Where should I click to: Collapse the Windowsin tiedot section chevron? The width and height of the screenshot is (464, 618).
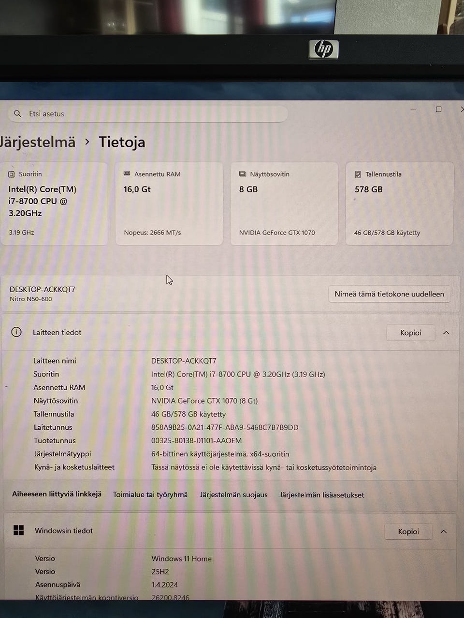coord(444,532)
